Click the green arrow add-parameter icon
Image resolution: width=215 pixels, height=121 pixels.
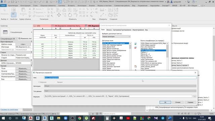[135, 44]
